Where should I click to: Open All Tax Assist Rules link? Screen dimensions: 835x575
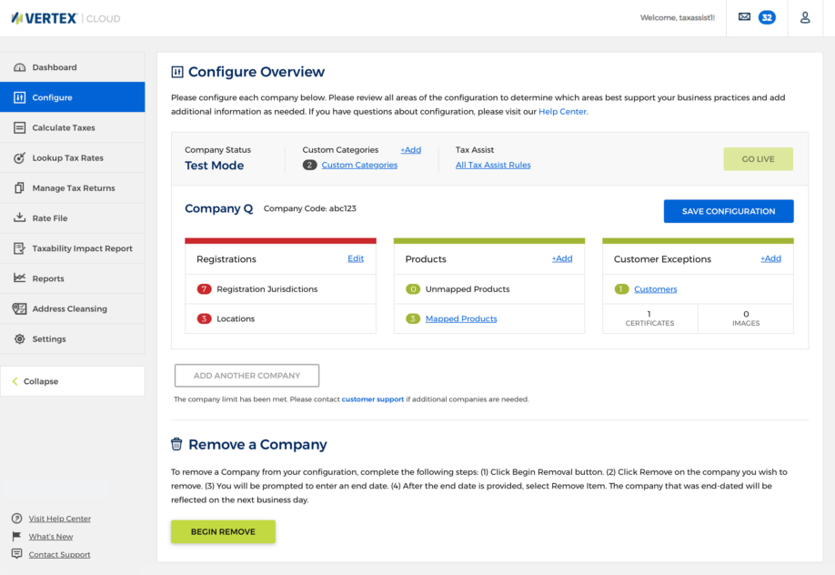pos(493,165)
